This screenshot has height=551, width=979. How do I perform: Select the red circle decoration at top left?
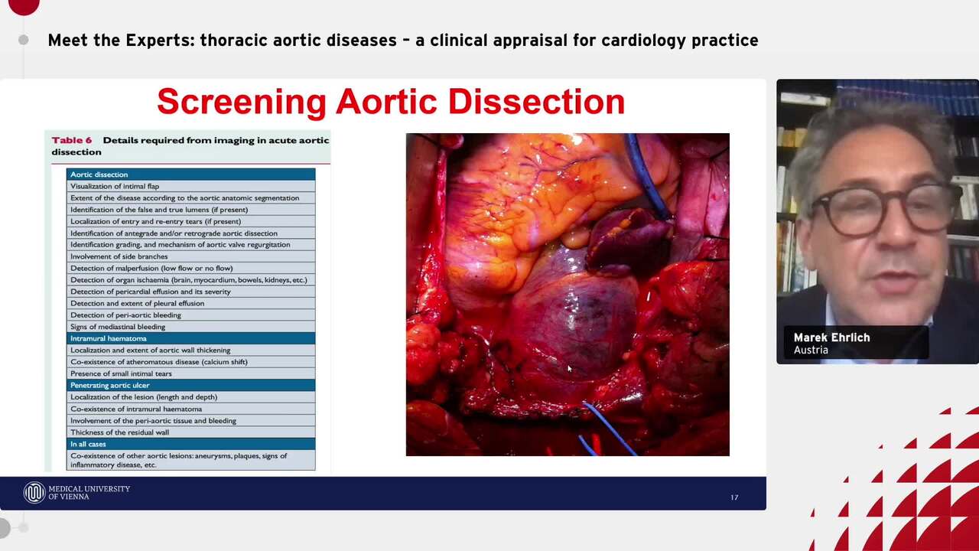(23, 5)
